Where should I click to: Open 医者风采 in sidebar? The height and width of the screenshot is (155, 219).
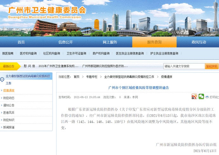tap(9, 113)
